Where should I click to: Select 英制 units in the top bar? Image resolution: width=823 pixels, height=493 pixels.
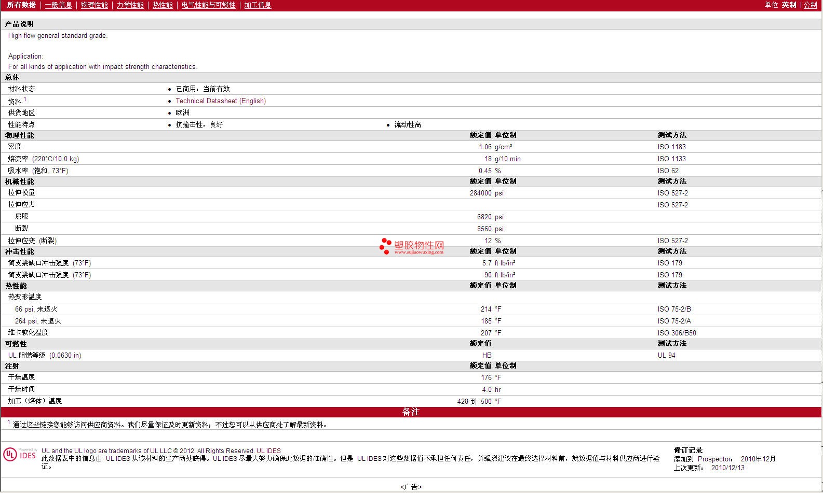coord(789,5)
